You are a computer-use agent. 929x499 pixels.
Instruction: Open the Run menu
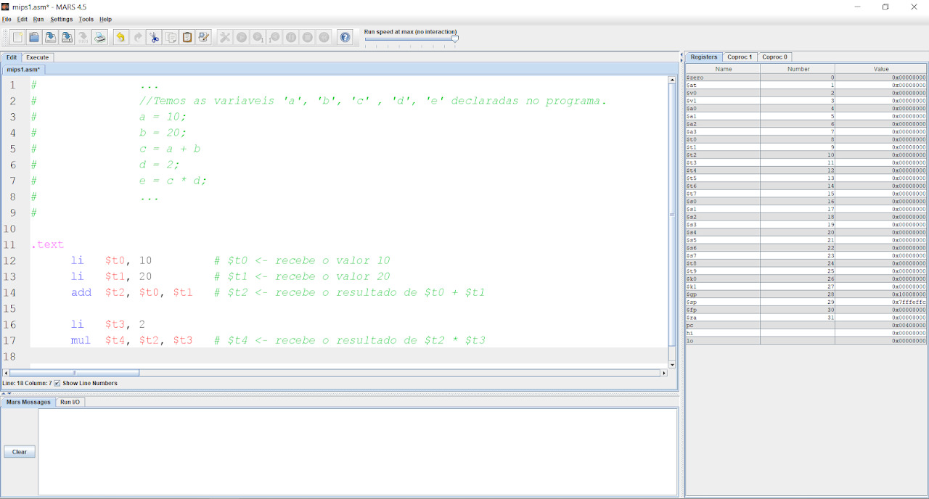38,20
